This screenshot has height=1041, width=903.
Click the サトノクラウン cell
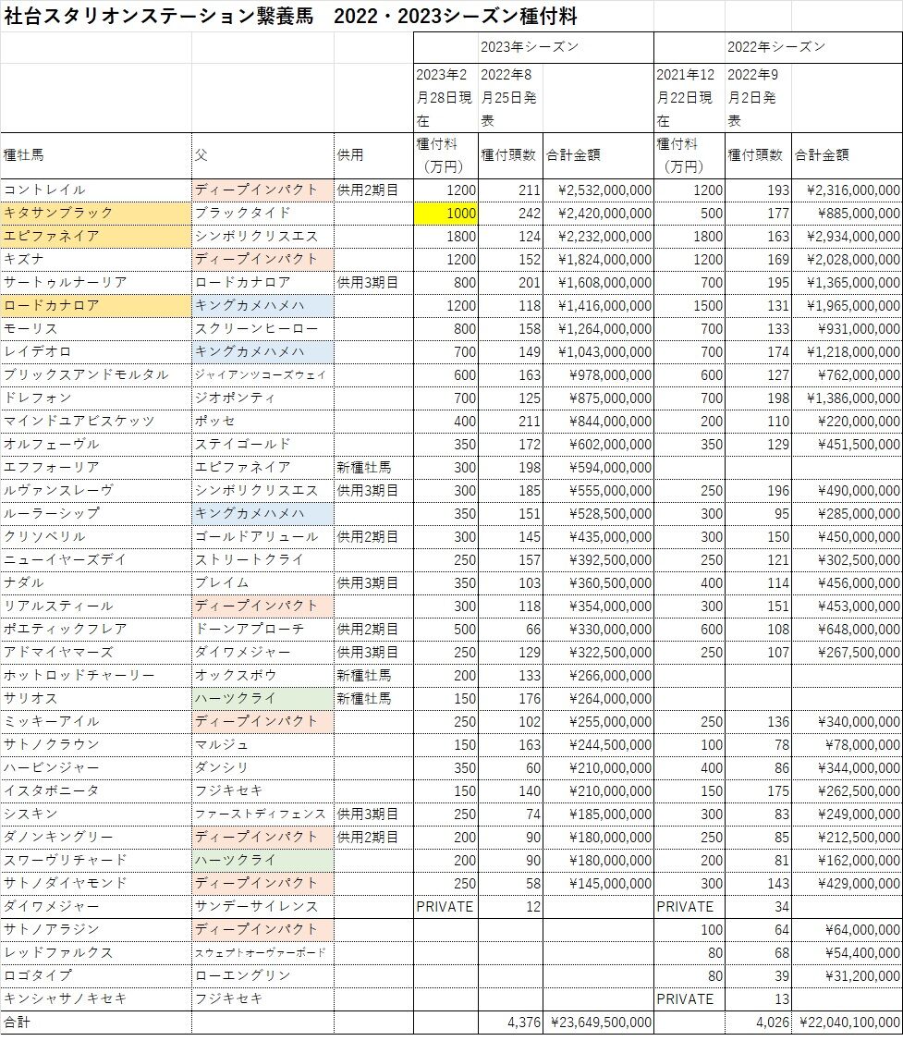[96, 744]
